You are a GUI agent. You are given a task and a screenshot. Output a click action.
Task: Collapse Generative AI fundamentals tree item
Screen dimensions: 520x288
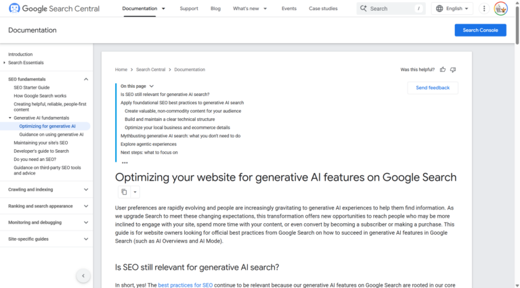click(x=10, y=118)
